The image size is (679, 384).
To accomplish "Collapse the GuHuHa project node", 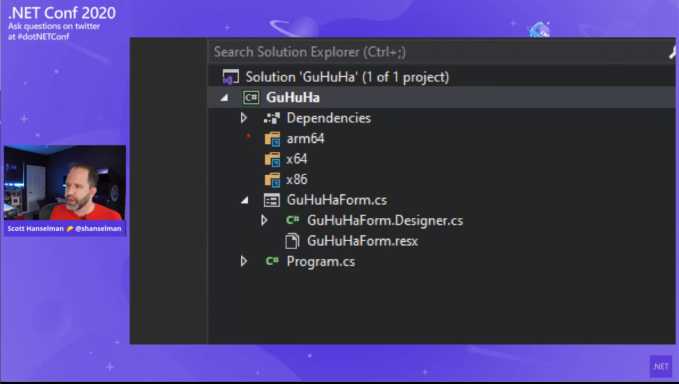I will point(224,98).
